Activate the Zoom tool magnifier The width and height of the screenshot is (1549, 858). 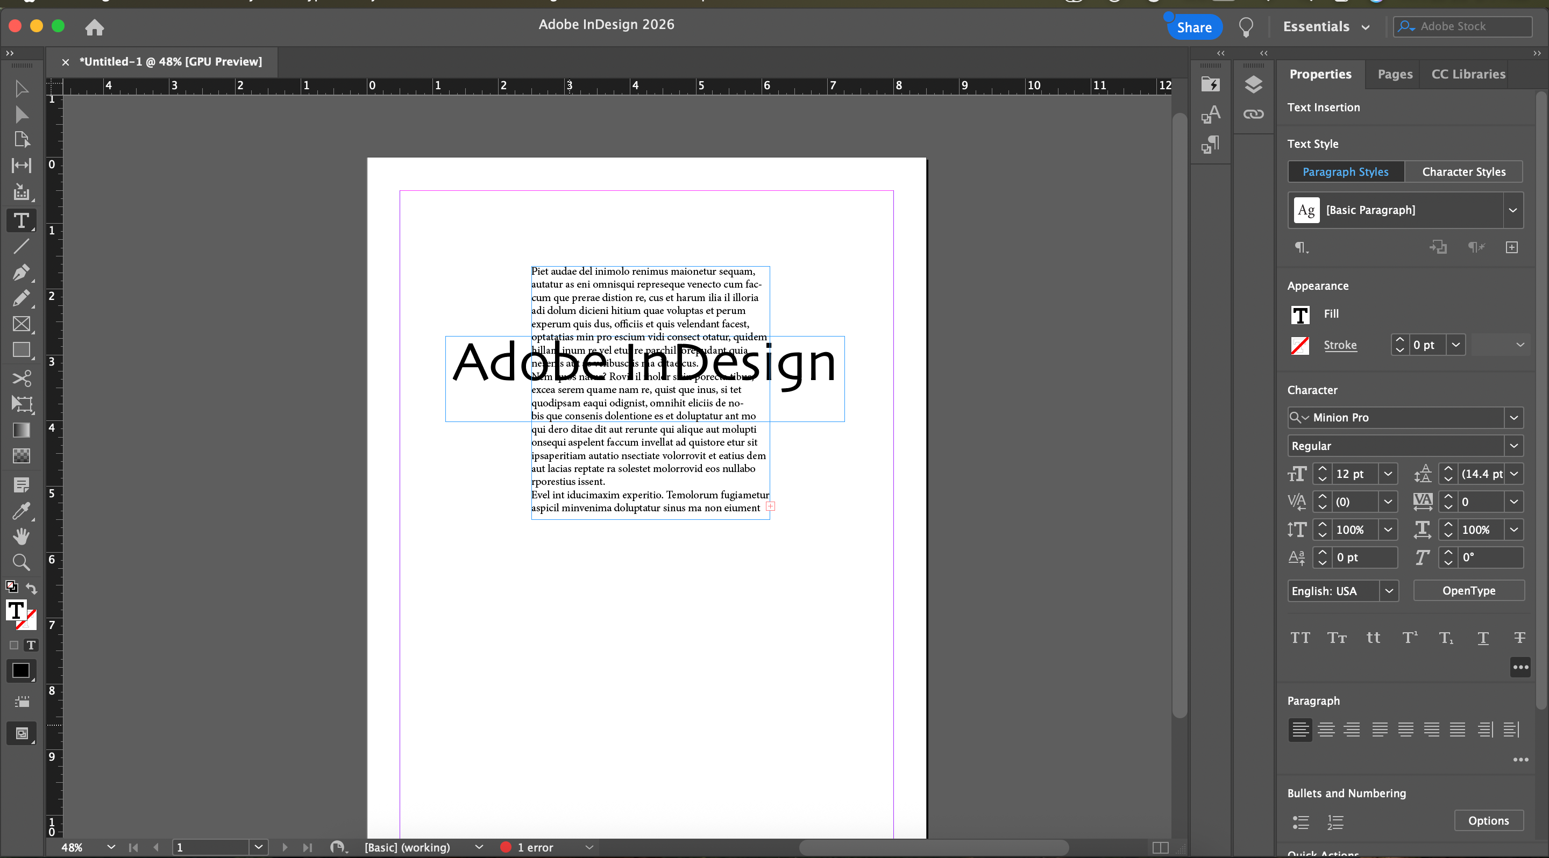(21, 562)
